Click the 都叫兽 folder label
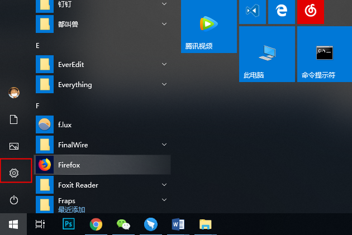This screenshot has height=235, width=352. [x=68, y=24]
